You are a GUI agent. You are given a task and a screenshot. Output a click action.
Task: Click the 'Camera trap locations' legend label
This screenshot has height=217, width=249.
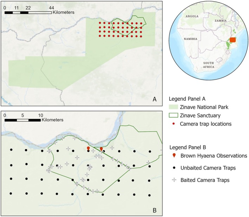point(206,124)
